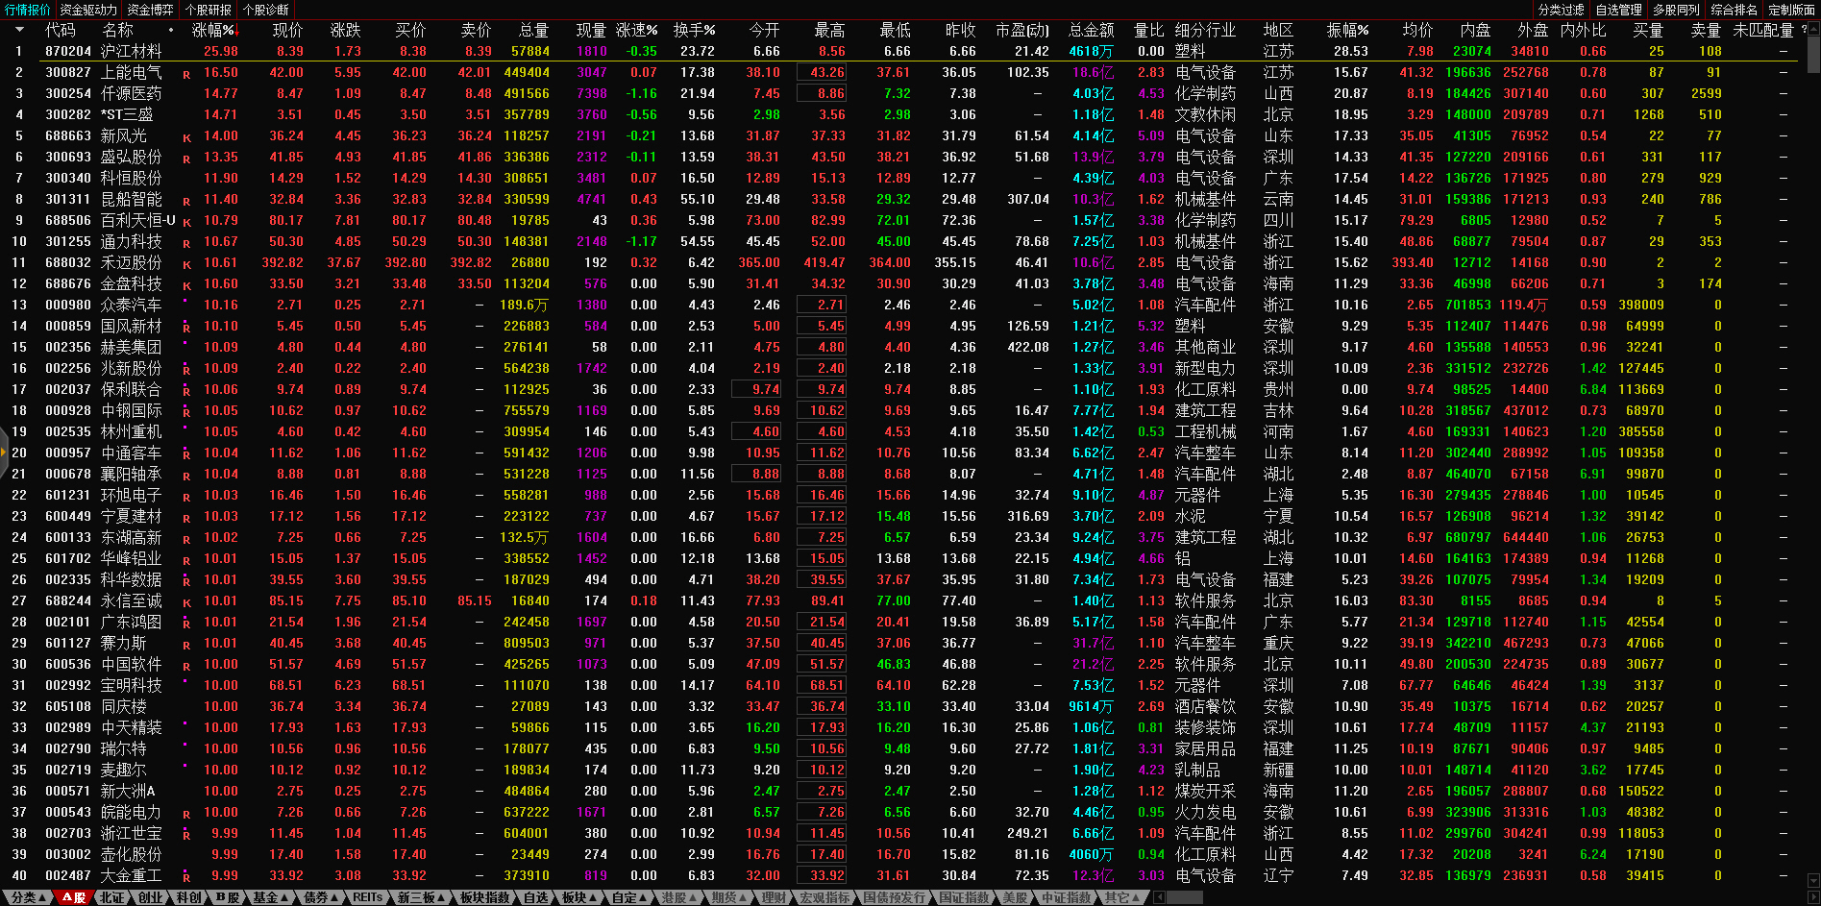The height and width of the screenshot is (906, 1821).
Task: Switch to the 资金驱动力 tab
Action: coord(87,10)
